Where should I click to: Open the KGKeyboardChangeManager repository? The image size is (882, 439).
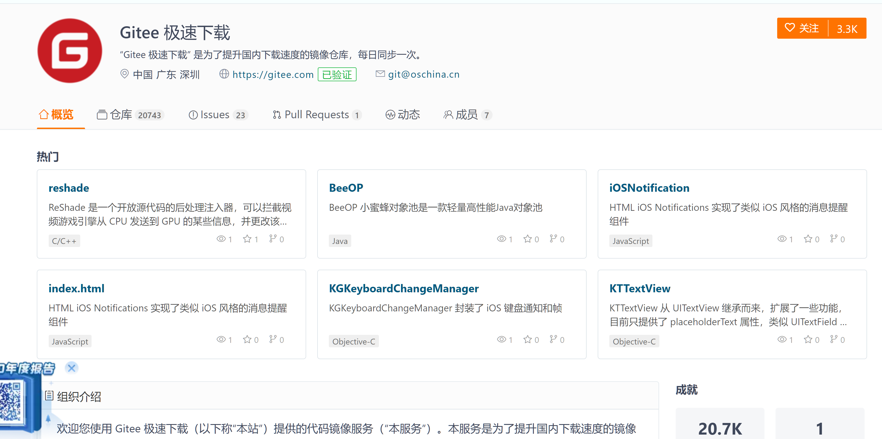click(404, 288)
